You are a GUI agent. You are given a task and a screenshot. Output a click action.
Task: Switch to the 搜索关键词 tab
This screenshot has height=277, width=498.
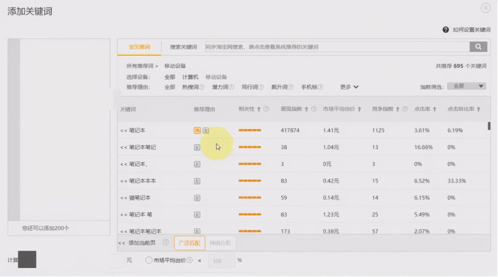tap(183, 47)
